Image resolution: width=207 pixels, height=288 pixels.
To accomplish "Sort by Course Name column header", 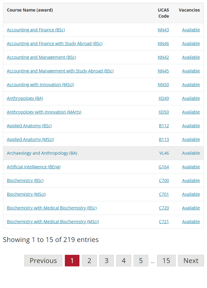I will [30, 10].
